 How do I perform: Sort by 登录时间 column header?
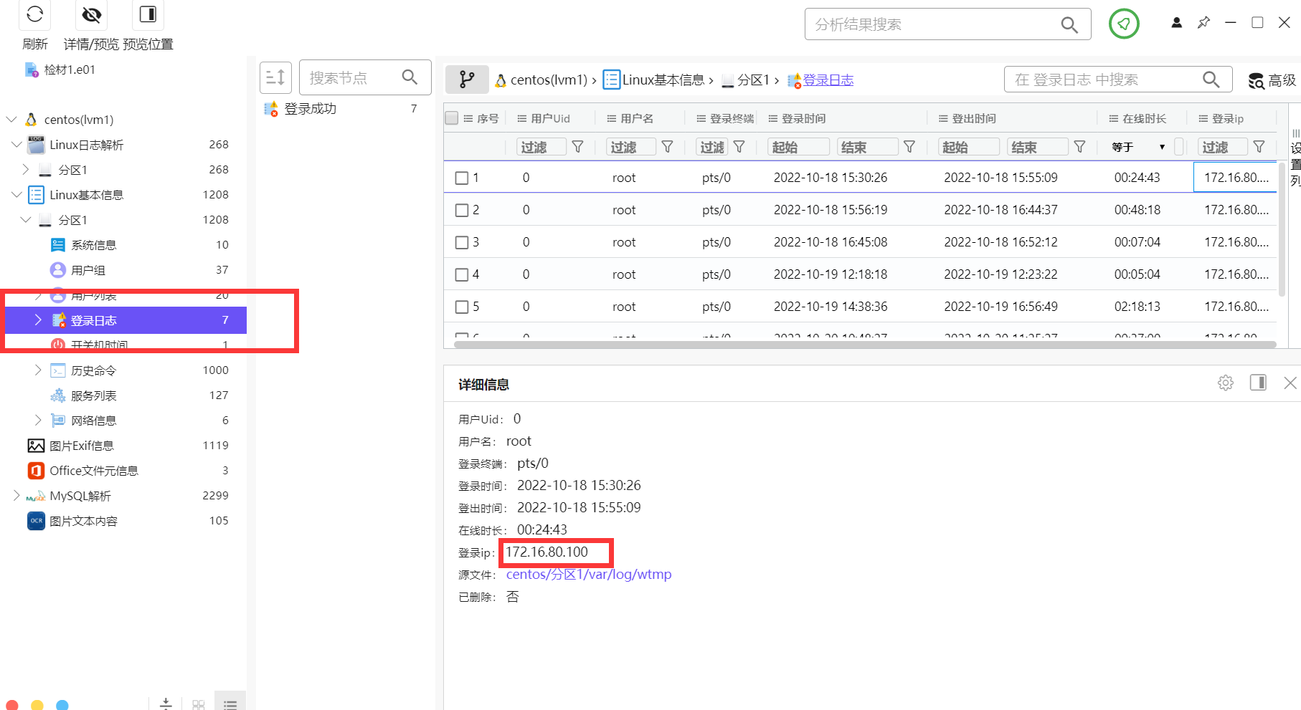pos(803,118)
